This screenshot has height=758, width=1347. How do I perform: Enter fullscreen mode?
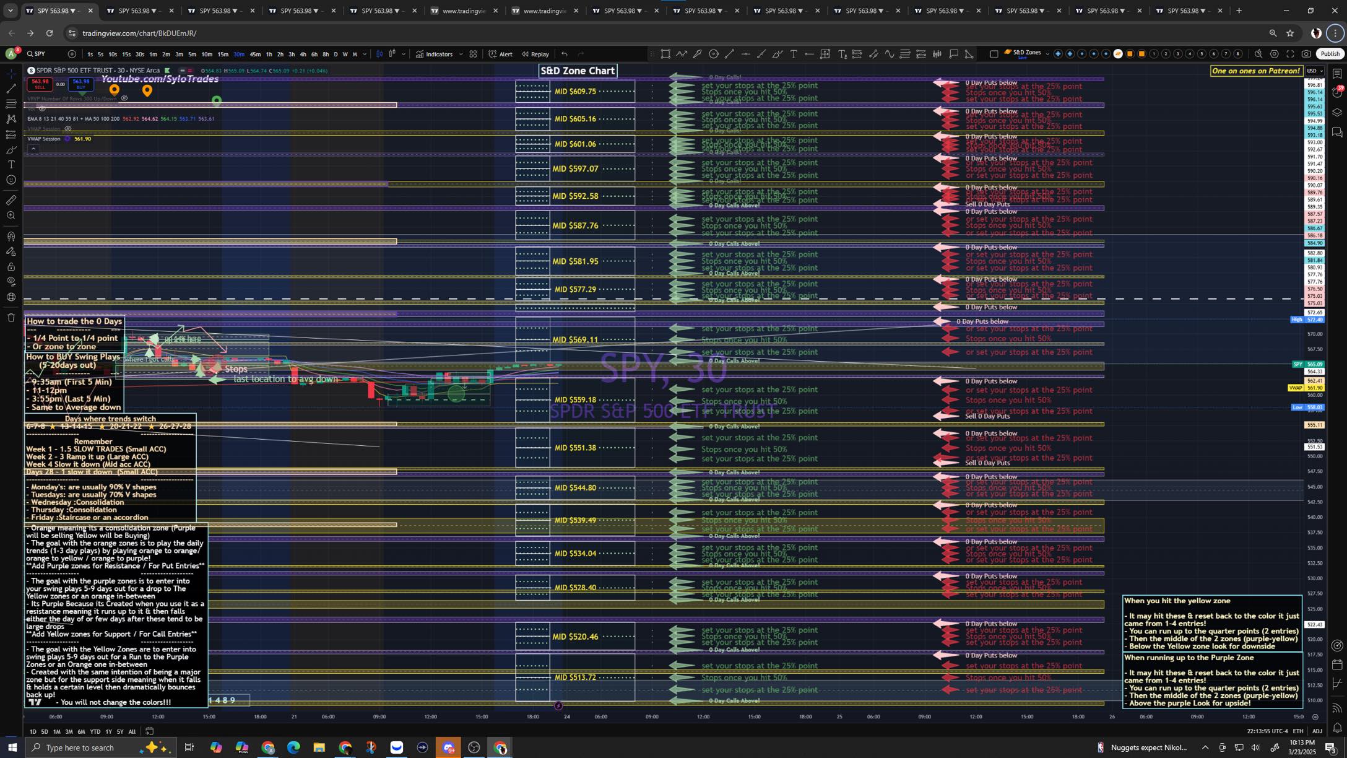(1291, 54)
